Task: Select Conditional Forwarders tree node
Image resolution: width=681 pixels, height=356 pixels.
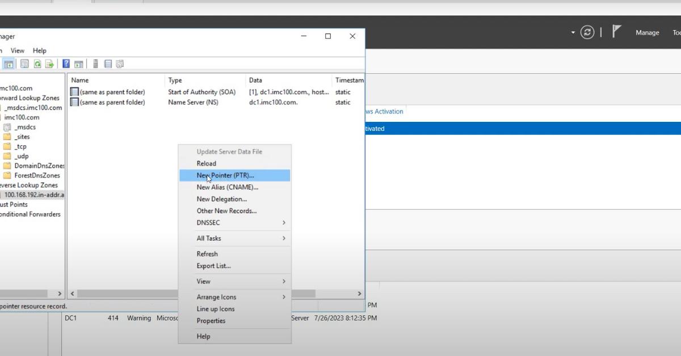Action: pos(30,214)
